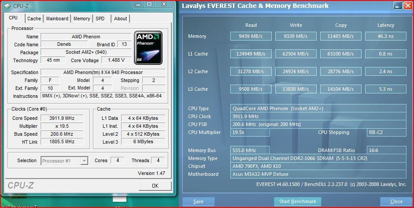Click the Memory Type DDR2-1066 field
This screenshot has height=208, width=414.
tap(318, 158)
